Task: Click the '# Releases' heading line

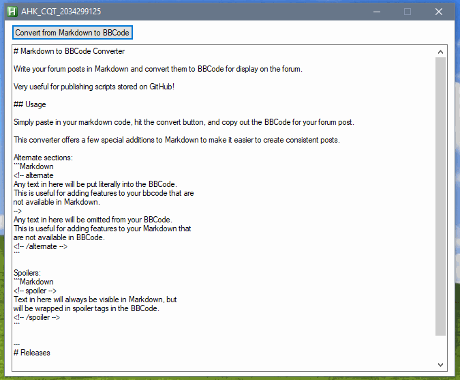Action: pos(31,353)
